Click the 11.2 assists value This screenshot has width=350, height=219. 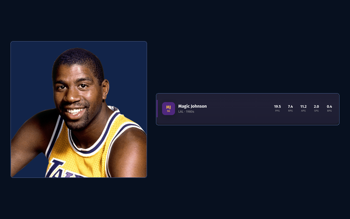pyautogui.click(x=304, y=107)
